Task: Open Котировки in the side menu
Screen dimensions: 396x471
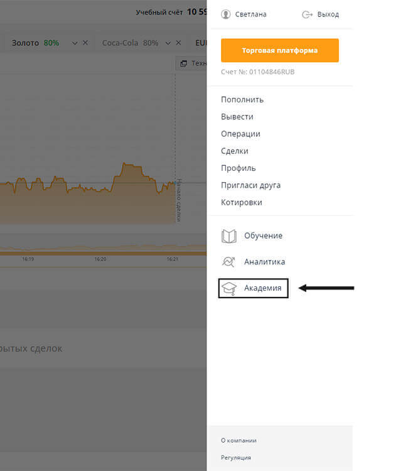Action: [242, 202]
